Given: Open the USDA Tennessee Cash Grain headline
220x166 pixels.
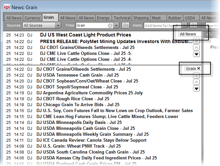Looking at the screenshot, I should [x=78, y=75].
